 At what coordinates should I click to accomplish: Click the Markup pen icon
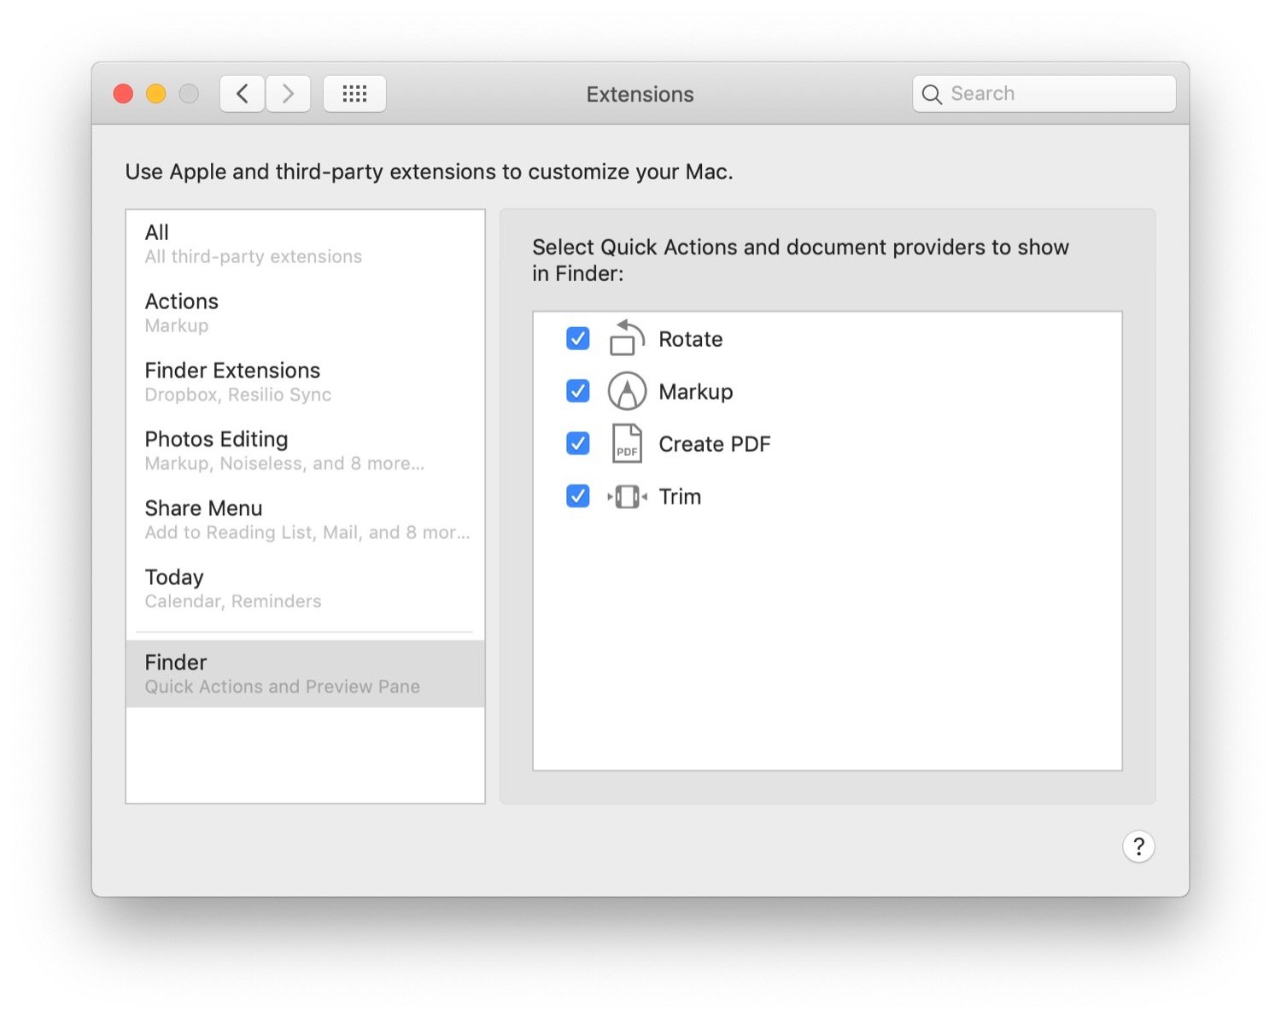click(x=627, y=391)
